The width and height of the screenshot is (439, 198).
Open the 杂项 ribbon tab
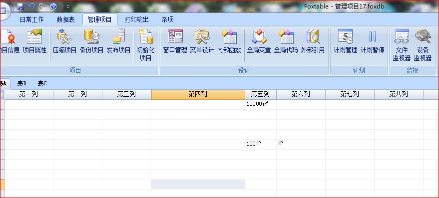tap(167, 19)
